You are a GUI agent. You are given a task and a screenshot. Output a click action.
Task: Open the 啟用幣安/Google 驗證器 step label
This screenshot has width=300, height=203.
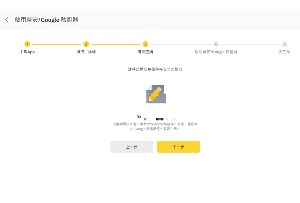(216, 52)
